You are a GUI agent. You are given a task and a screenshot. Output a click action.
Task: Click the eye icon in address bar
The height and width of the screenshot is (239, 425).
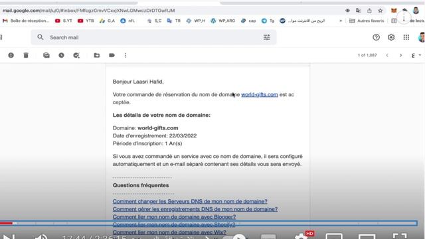click(x=347, y=11)
